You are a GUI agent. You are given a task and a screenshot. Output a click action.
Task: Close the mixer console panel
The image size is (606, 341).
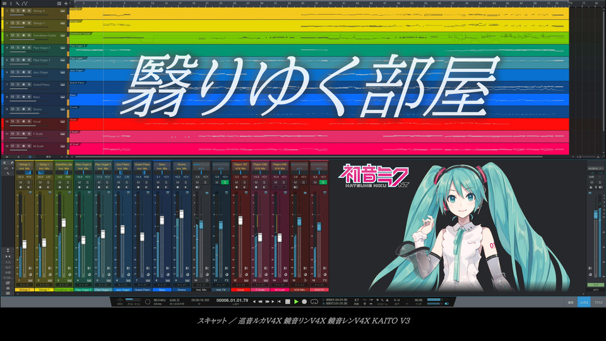(x=4, y=163)
